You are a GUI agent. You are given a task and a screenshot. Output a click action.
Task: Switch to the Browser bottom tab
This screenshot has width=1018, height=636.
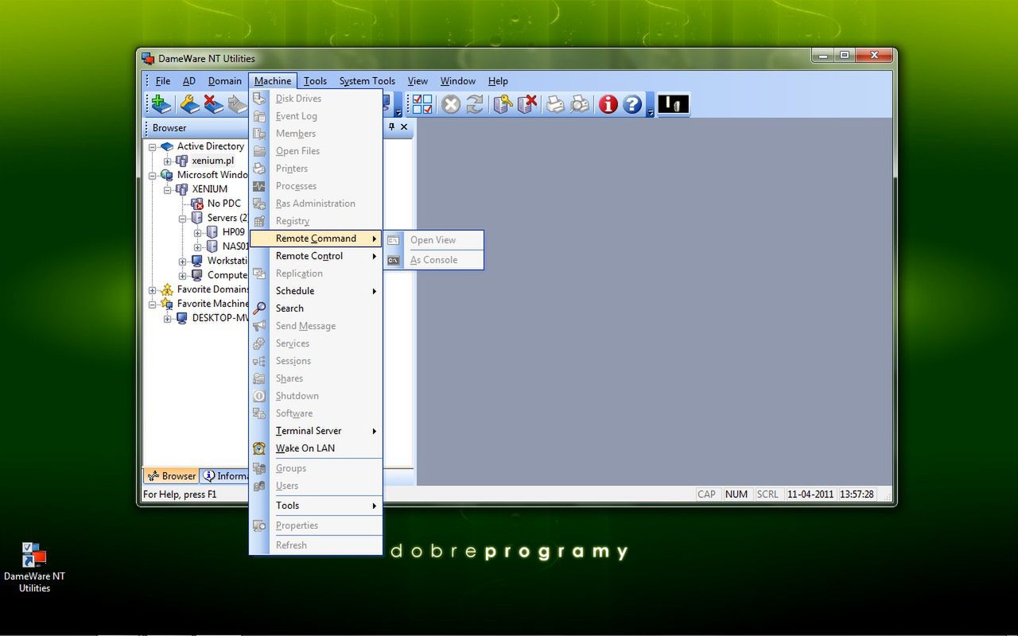click(x=171, y=476)
